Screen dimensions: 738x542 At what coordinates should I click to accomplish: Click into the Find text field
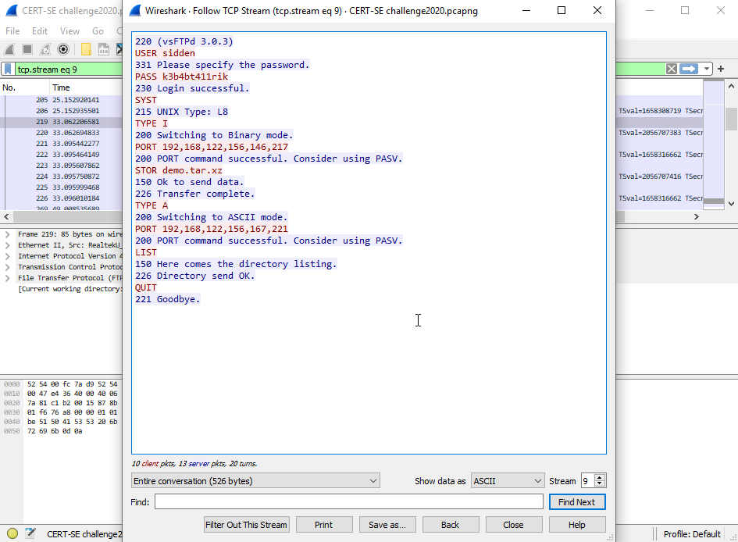pyautogui.click(x=349, y=502)
